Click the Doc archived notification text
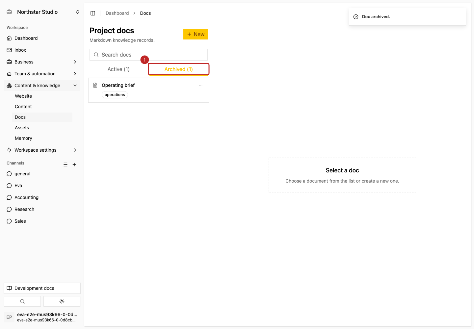Viewport: 474px width, 329px height. pos(376,17)
